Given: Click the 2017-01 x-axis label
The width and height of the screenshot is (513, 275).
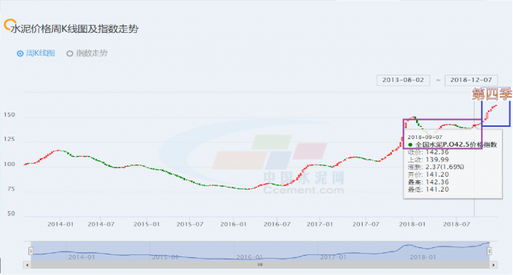Looking at the screenshot, I should click(x=320, y=224).
